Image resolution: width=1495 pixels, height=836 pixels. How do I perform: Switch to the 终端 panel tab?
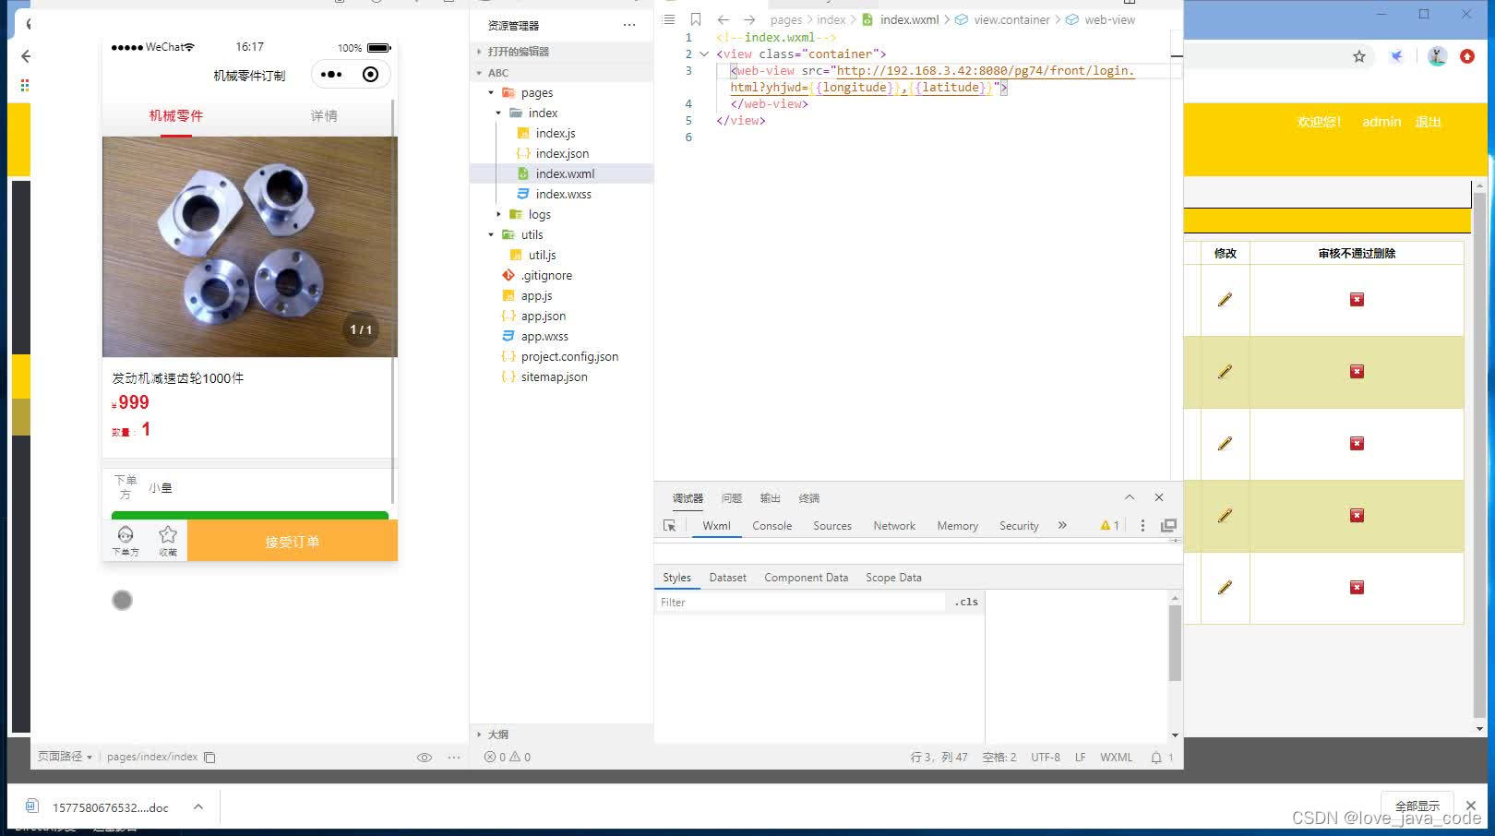[809, 498]
